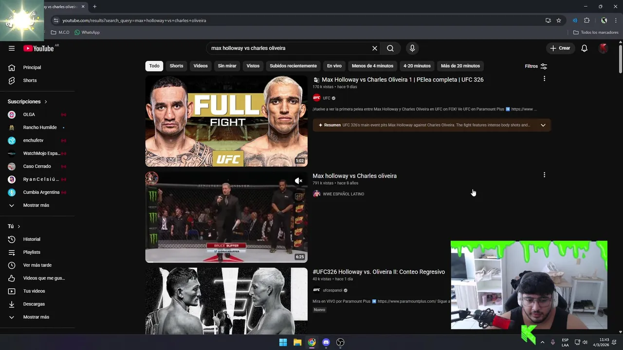Open the Todos los marcadores folder
Screen dimensions: 623x350
tap(596, 33)
